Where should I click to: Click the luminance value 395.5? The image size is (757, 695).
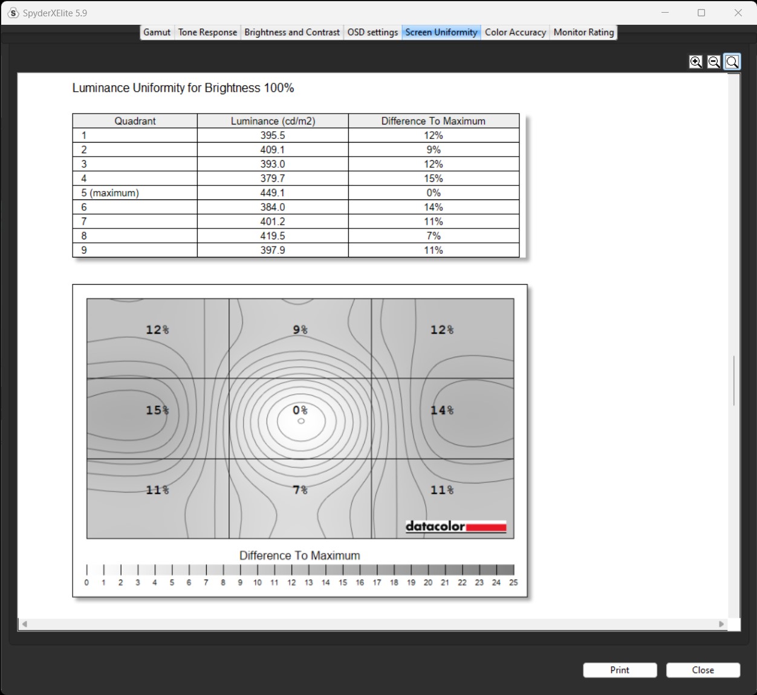pos(273,135)
